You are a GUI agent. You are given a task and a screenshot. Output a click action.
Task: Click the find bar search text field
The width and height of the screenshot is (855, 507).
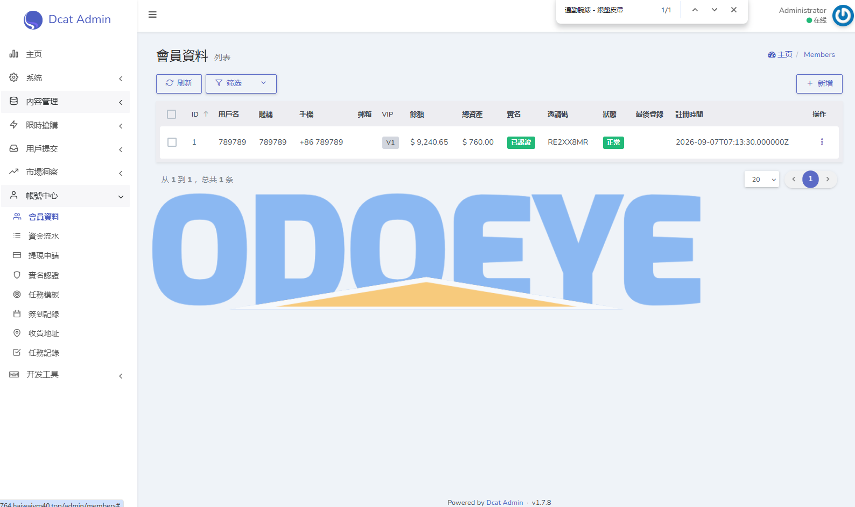point(608,10)
